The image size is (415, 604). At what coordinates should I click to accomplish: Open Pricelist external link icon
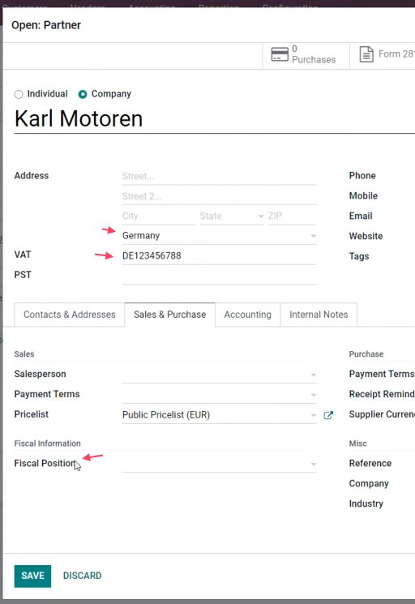(x=328, y=415)
